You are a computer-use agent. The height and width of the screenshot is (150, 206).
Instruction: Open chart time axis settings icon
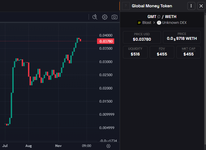pos(108,146)
